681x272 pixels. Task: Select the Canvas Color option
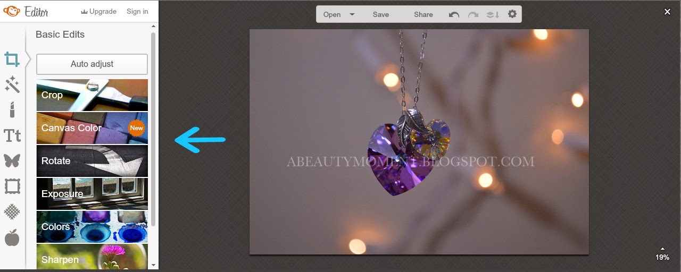tap(92, 128)
